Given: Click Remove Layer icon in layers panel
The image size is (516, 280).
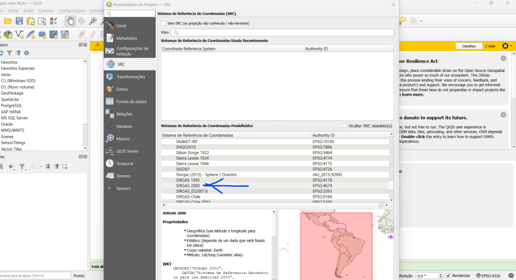Looking at the screenshot, I should (x=65, y=167).
